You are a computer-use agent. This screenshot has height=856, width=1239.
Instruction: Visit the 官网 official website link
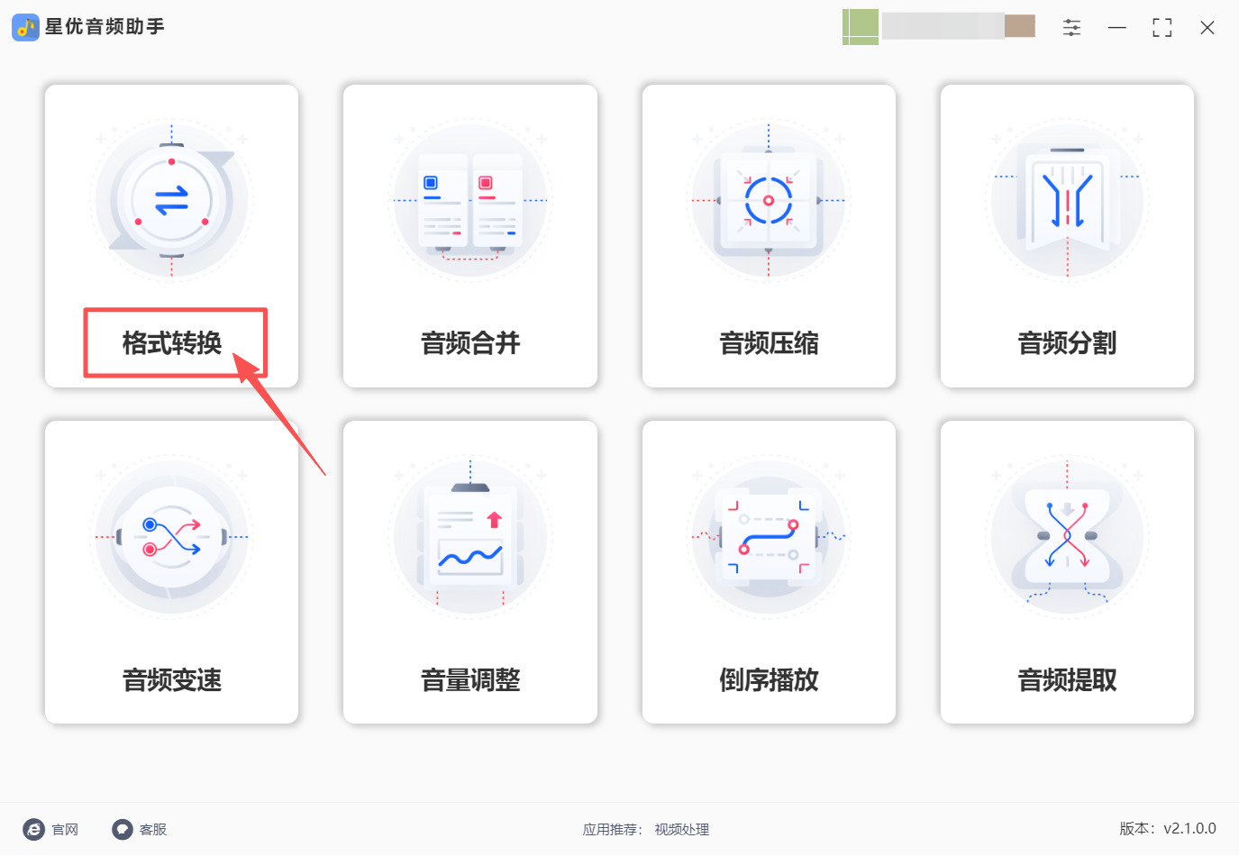pyautogui.click(x=51, y=829)
